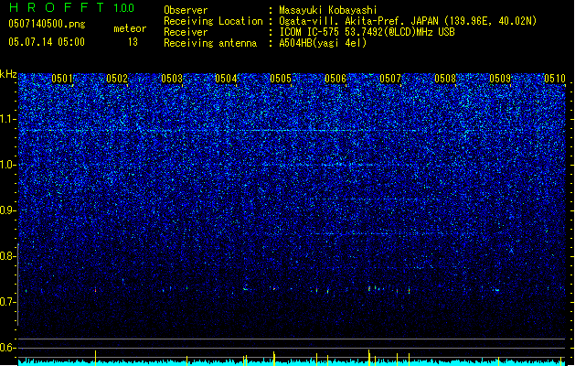Screen dimensions: 575x366
Task: Click the Observer field label
Action: point(186,10)
